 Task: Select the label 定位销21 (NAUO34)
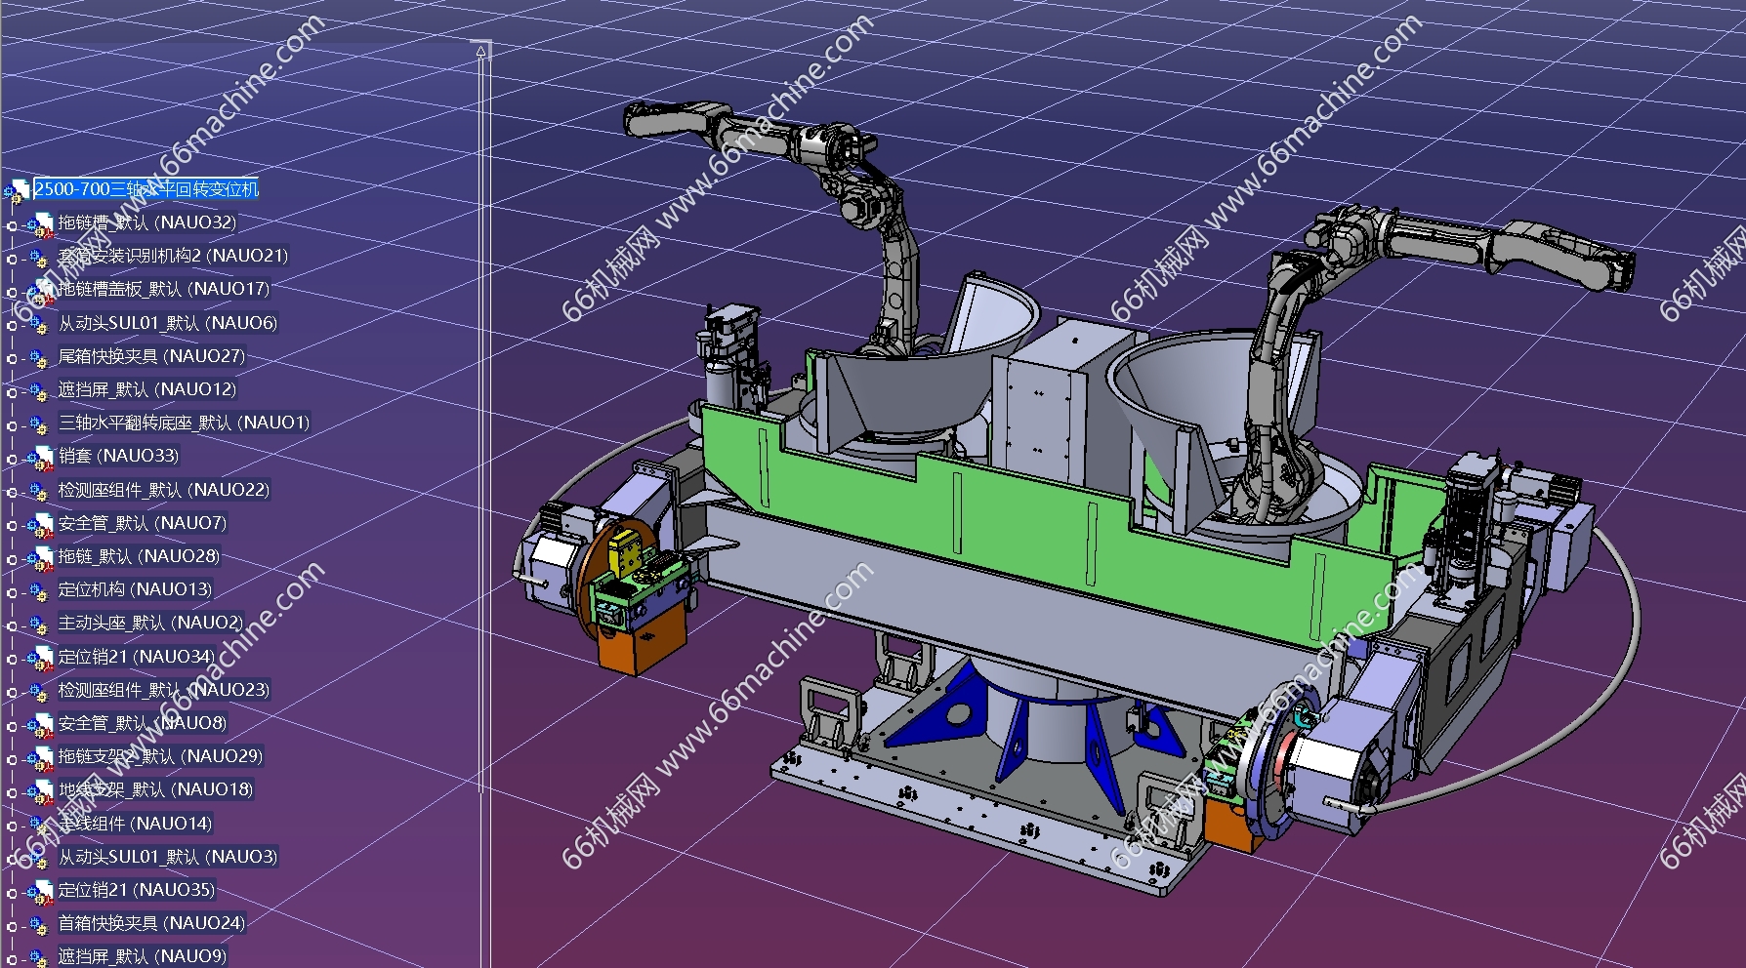(137, 657)
